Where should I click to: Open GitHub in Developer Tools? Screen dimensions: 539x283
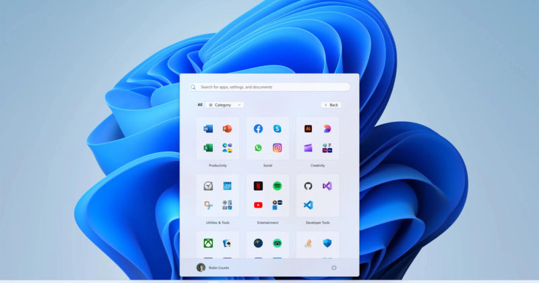coord(308,186)
